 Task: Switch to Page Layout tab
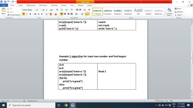pyautogui.click(x=31, y=5)
